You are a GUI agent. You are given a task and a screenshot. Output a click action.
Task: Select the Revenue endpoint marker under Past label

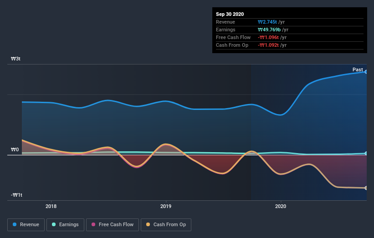pyautogui.click(x=366, y=72)
